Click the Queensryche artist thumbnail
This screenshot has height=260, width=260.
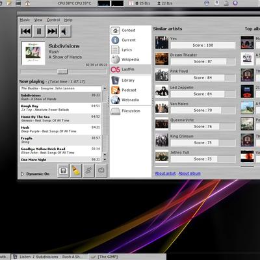(x=162, y=123)
